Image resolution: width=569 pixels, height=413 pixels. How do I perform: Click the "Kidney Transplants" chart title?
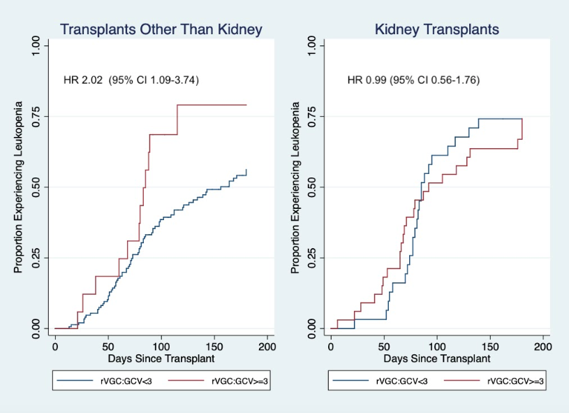click(436, 29)
